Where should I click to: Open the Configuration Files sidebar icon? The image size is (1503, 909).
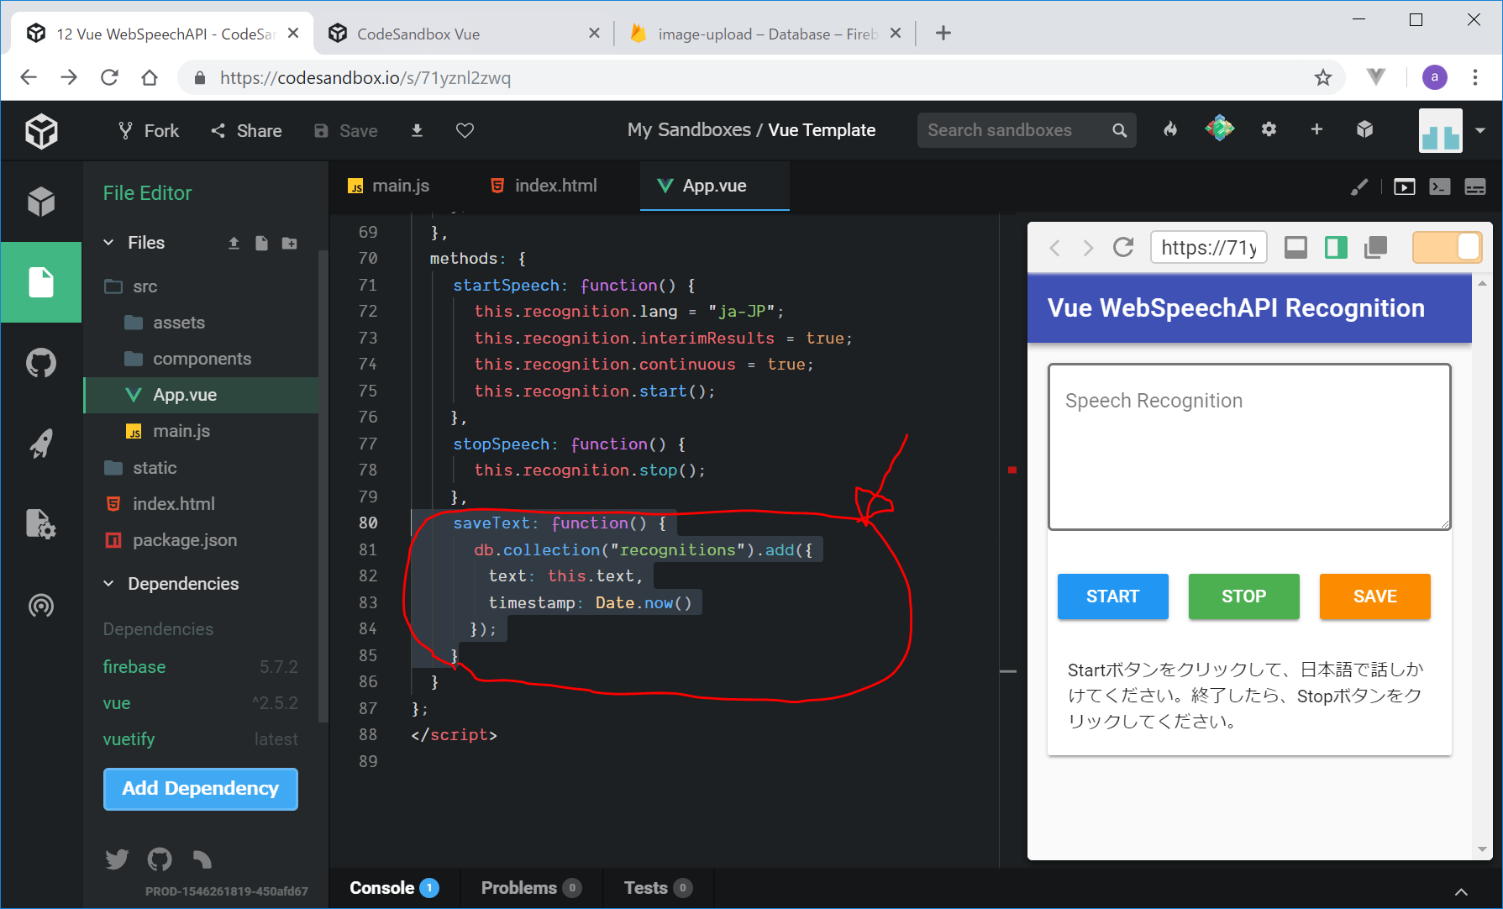tap(41, 524)
